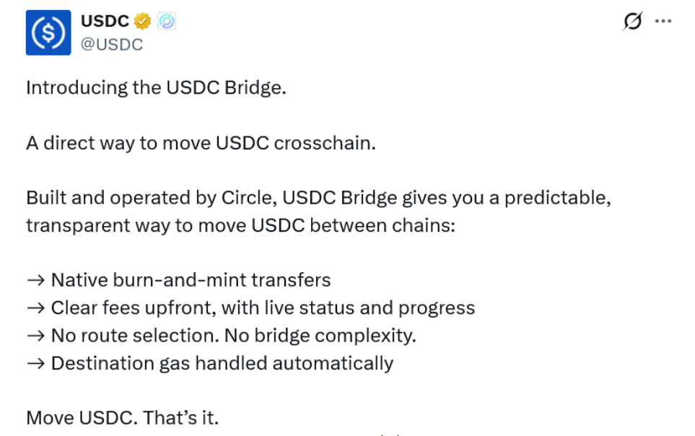Click the USDC profile avatar
Image resolution: width=695 pixels, height=436 pixels.
[x=48, y=32]
